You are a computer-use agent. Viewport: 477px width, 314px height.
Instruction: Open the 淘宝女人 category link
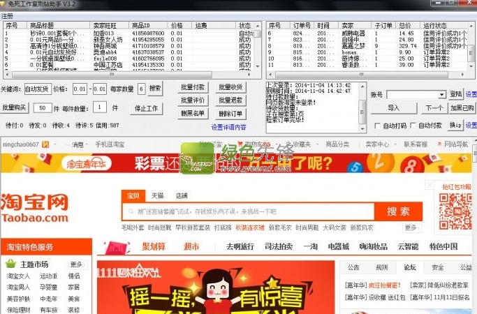(x=18, y=276)
